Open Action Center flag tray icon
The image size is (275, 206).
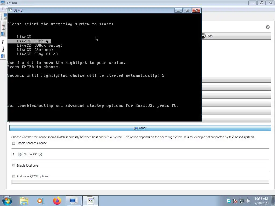point(235,201)
